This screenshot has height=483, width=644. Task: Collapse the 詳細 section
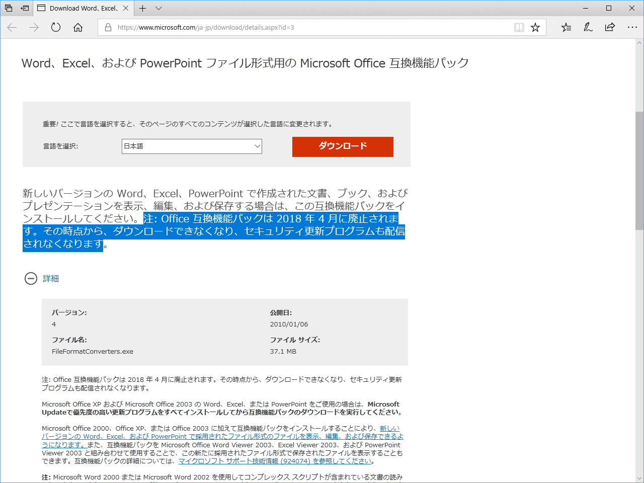click(31, 279)
